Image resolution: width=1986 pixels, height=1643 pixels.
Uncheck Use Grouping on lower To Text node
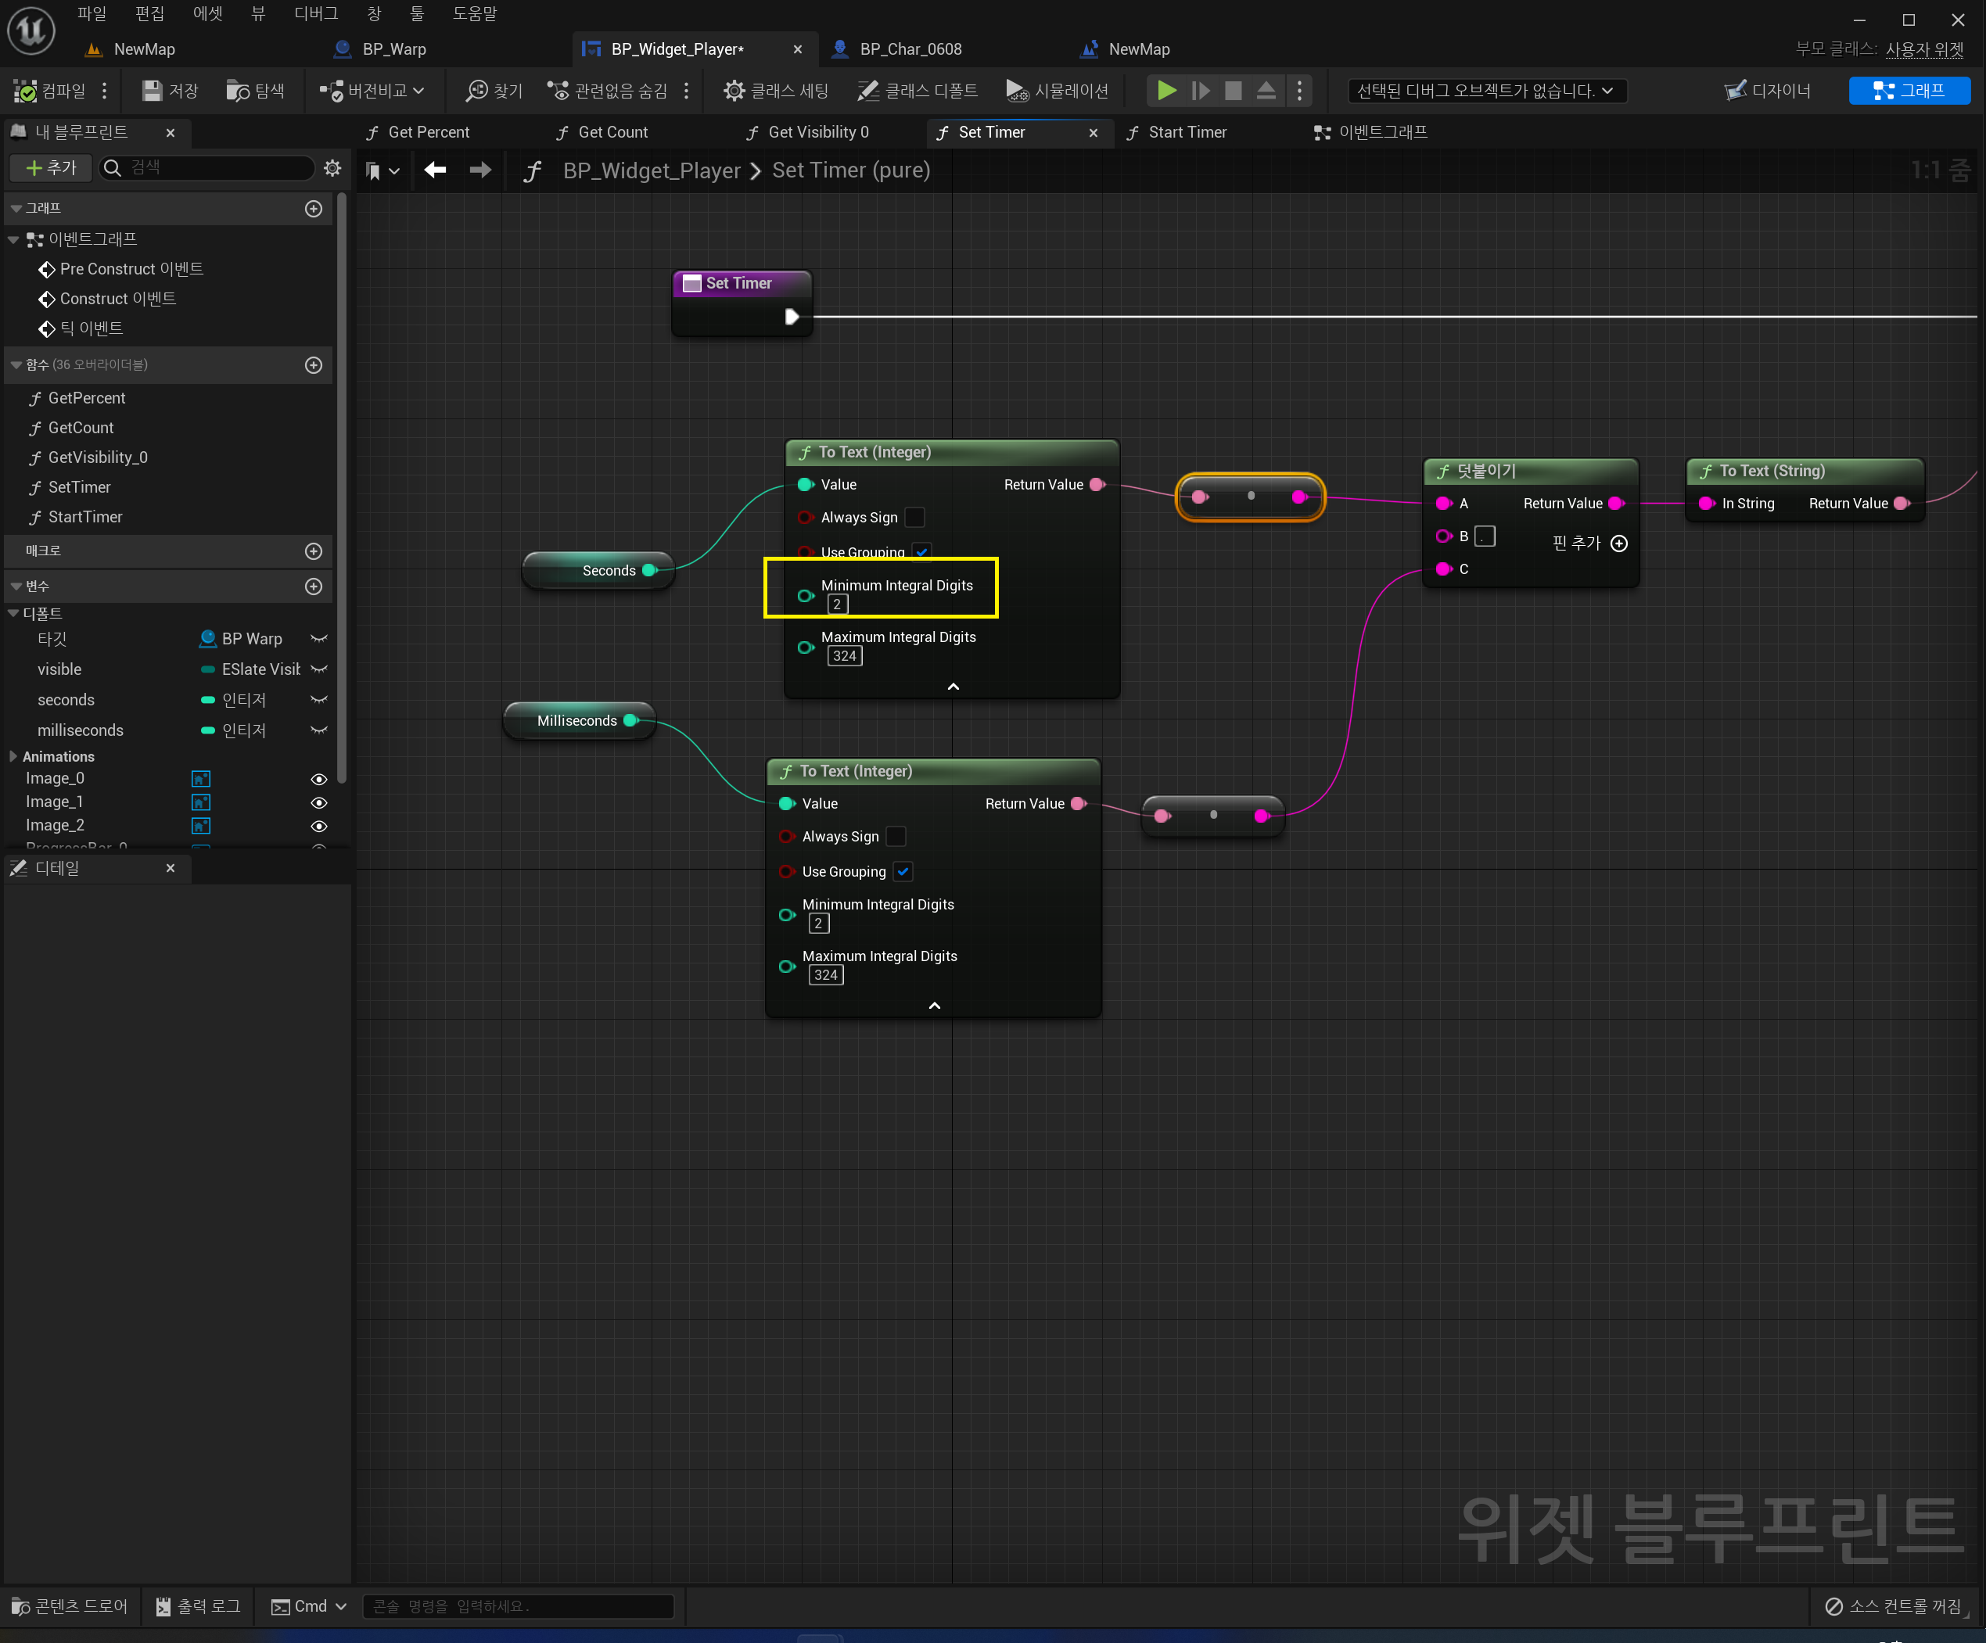click(x=903, y=872)
